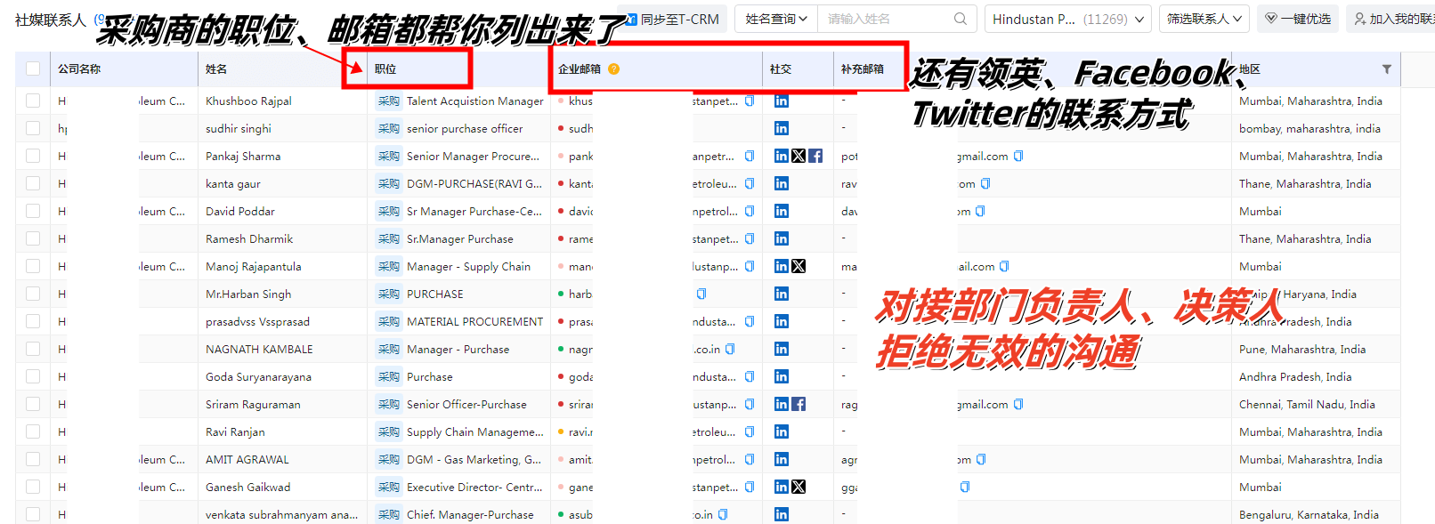
Task: Click the 请输入姓名 search input field
Action: click(886, 19)
